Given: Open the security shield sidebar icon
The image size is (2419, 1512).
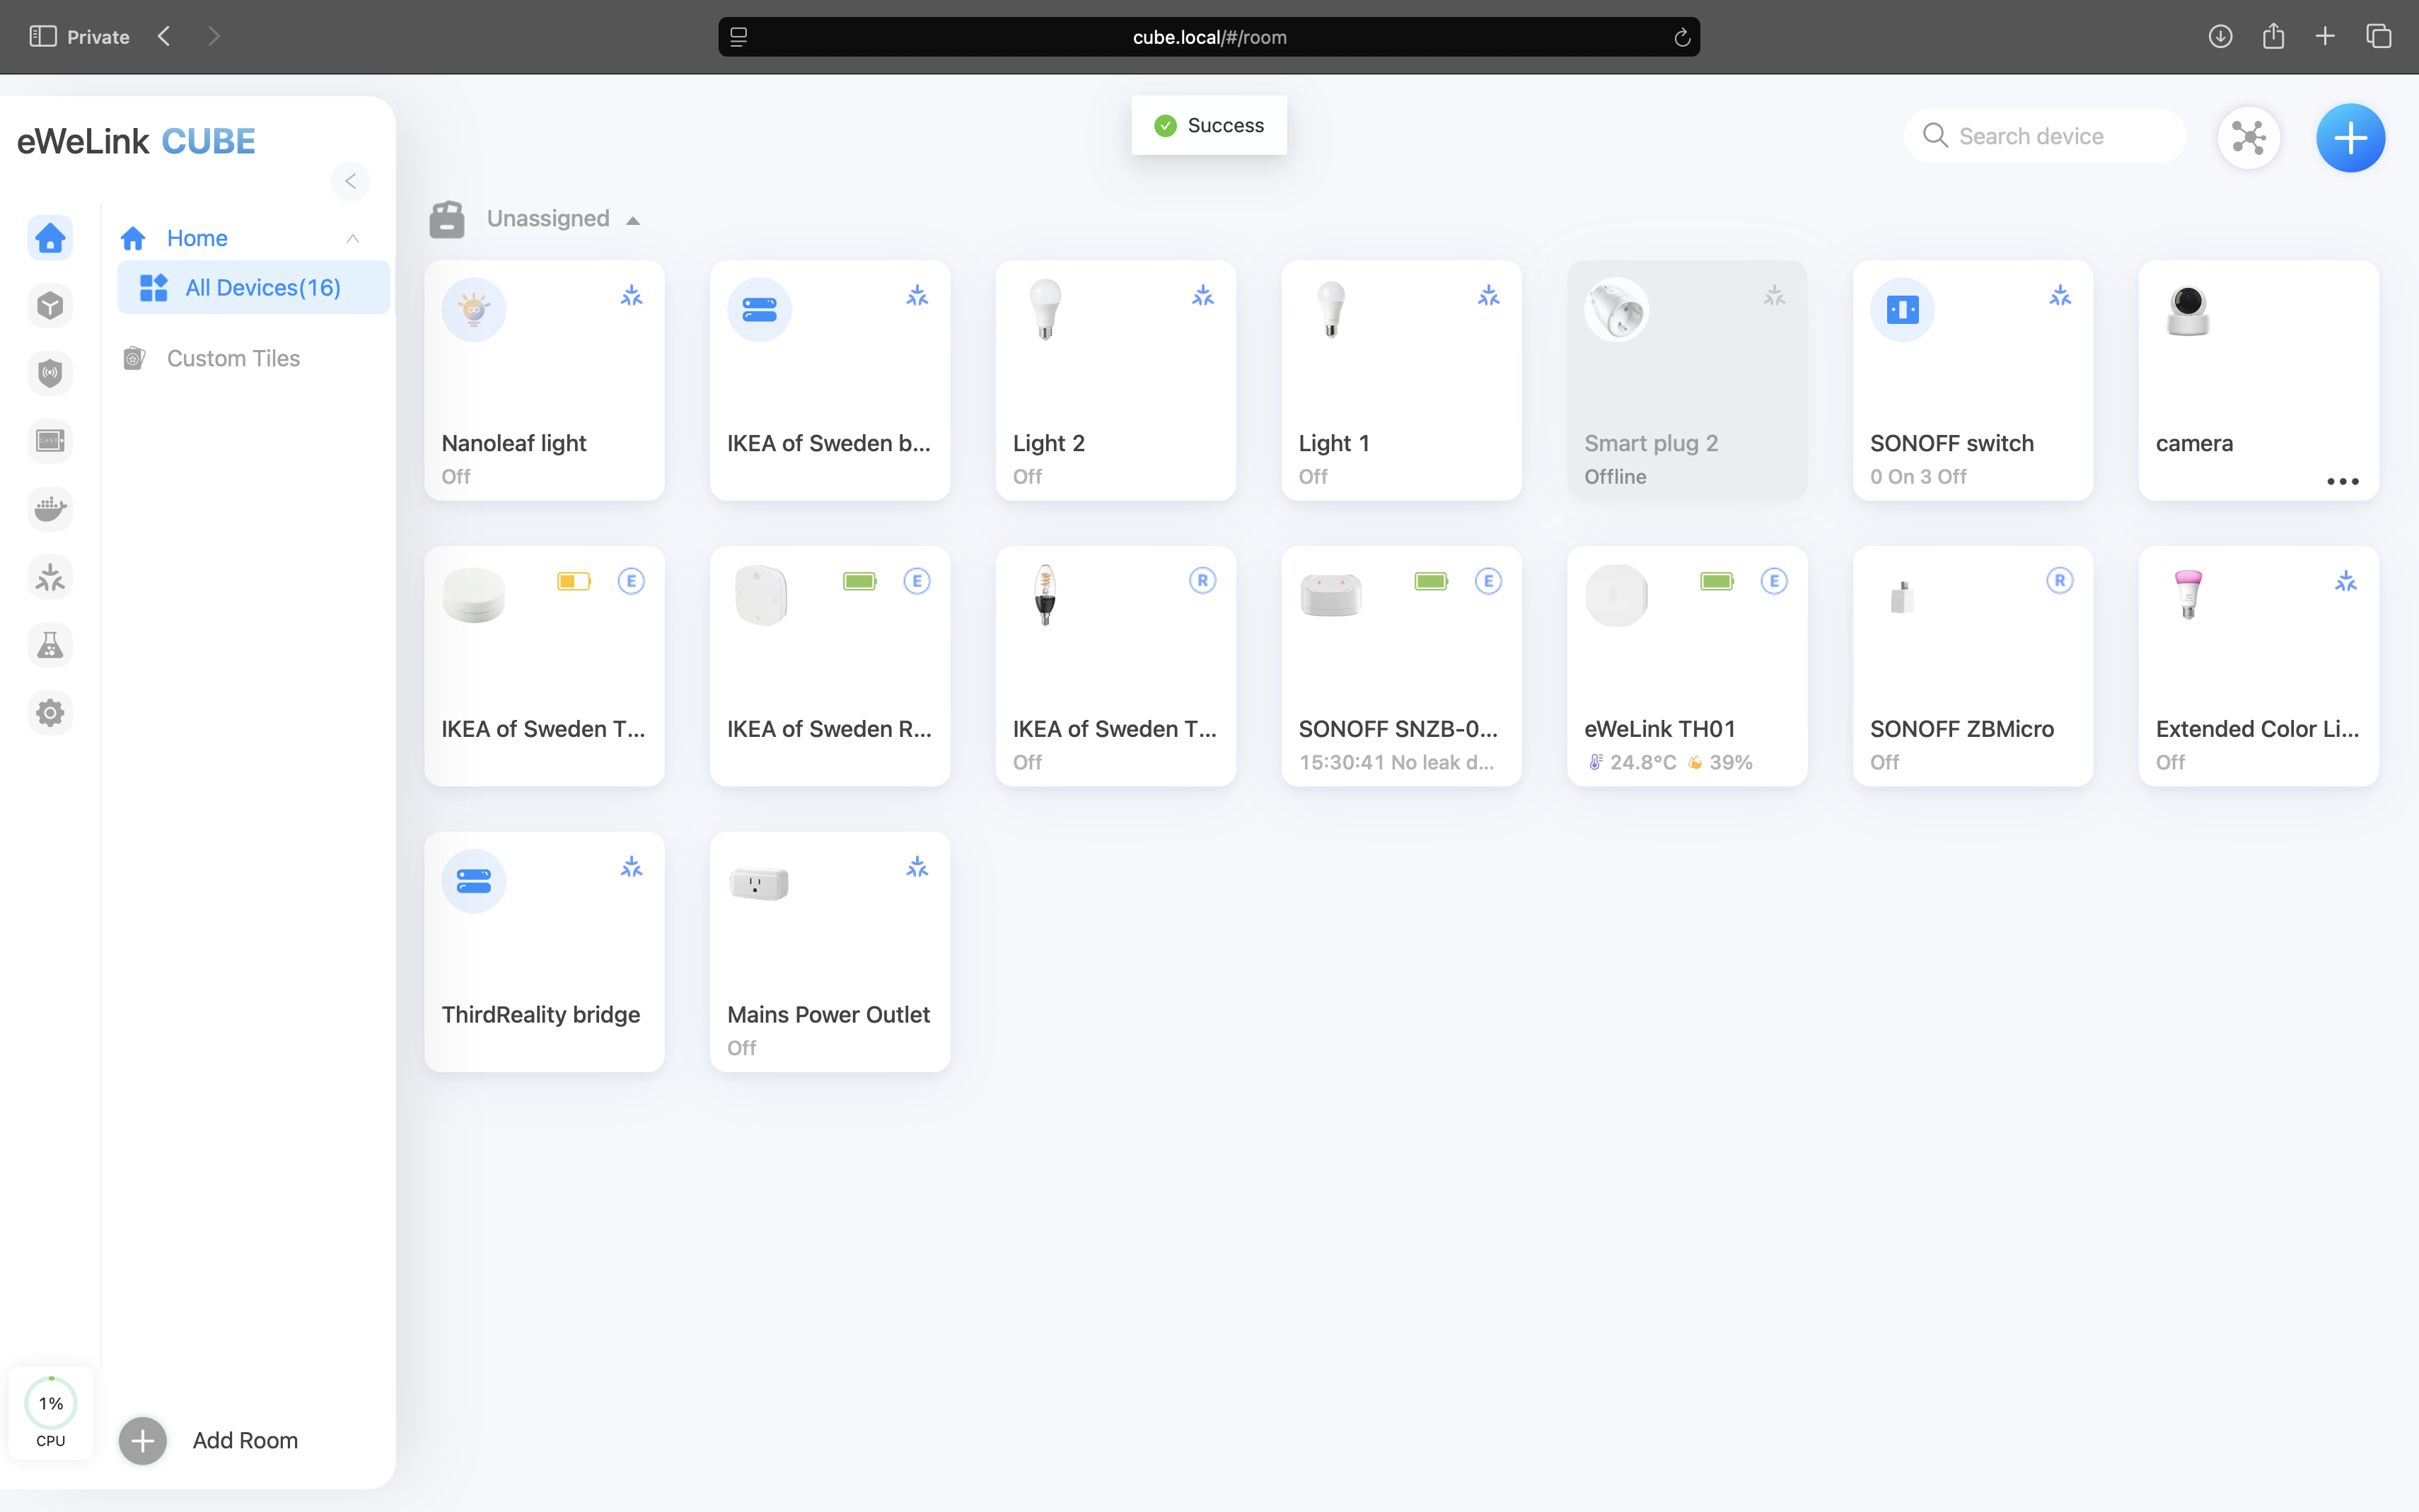Looking at the screenshot, I should 50,373.
